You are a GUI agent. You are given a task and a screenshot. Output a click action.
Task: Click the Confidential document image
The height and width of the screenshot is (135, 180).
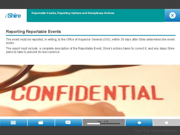(x=90, y=90)
